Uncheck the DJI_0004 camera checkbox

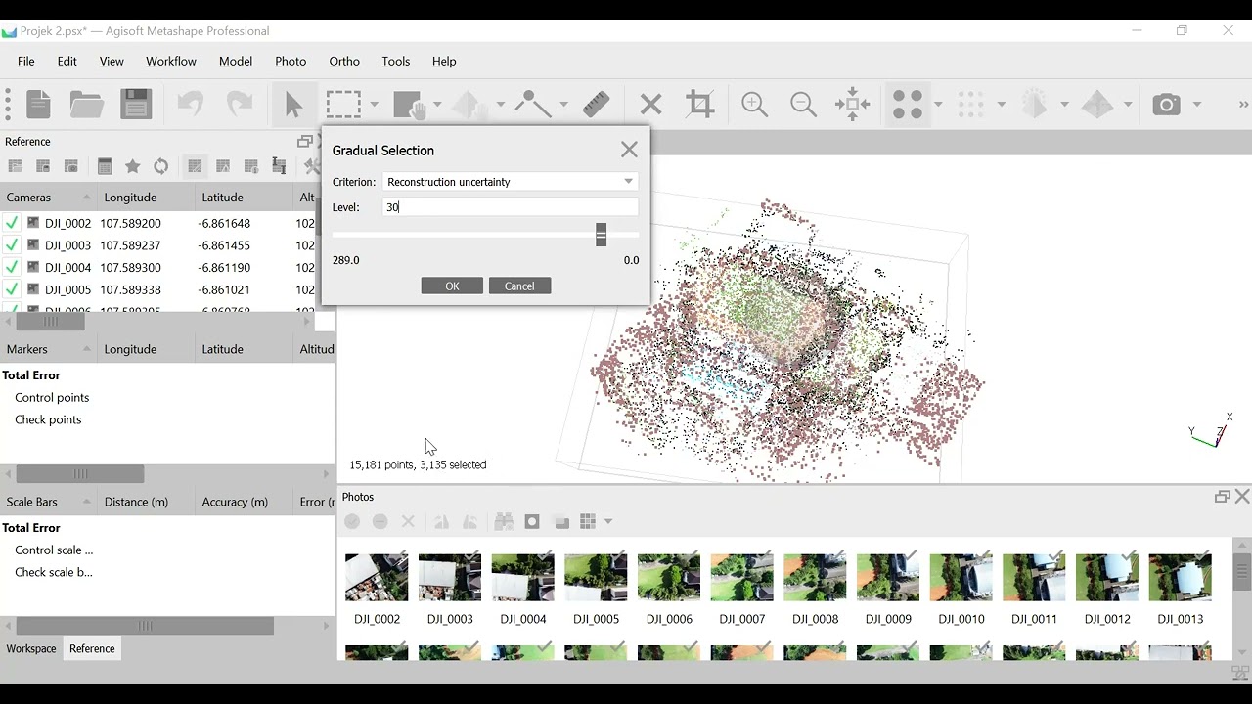click(12, 268)
